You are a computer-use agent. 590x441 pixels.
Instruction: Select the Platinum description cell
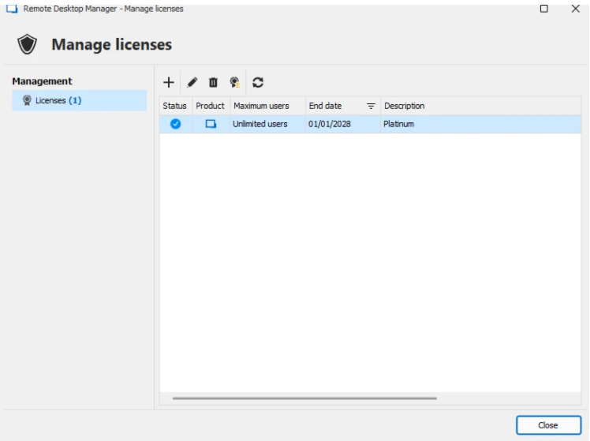[x=398, y=124]
